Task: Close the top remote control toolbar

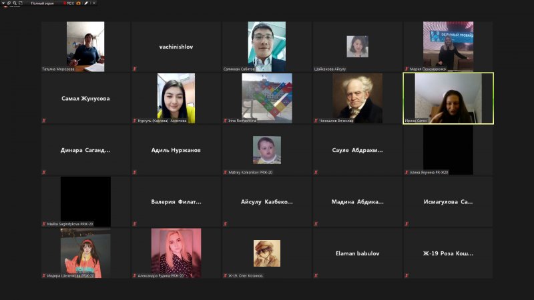Action: 93,3
